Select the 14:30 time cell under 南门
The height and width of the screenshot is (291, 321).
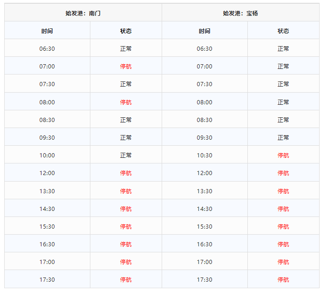coord(47,209)
